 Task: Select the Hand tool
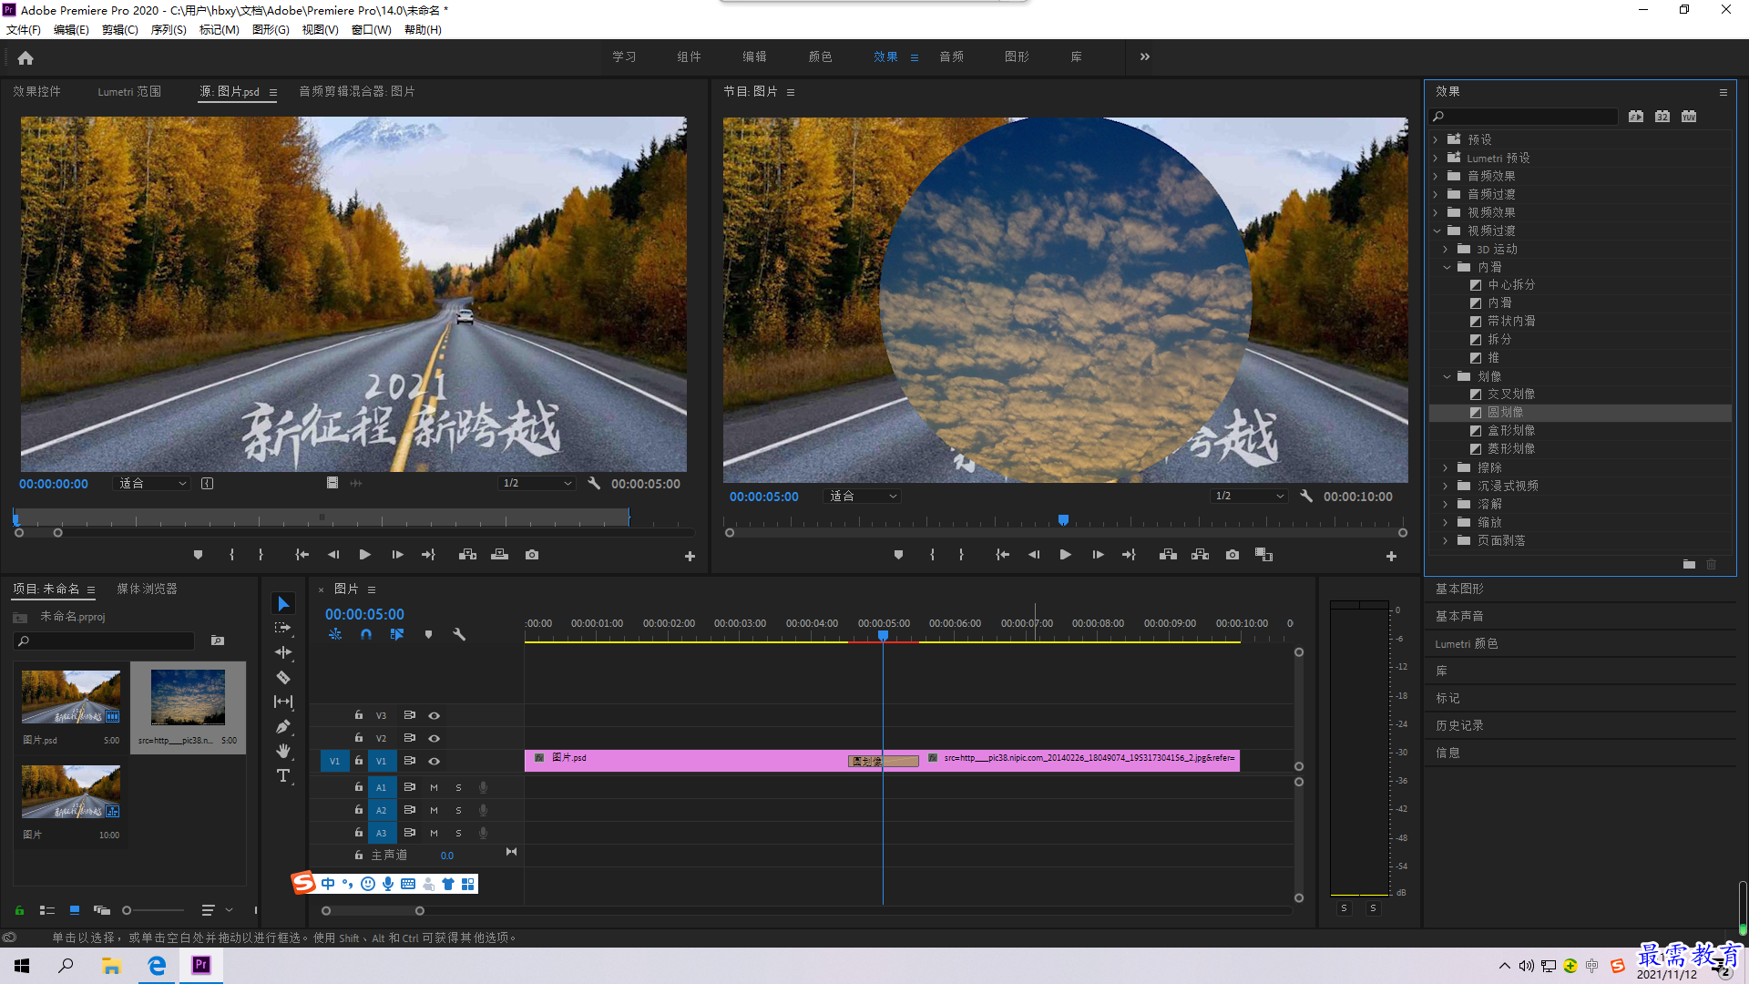(283, 751)
